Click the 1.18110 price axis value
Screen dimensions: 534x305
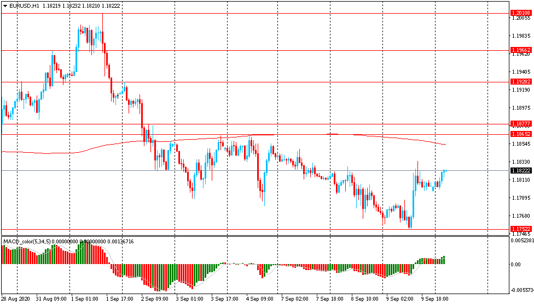[x=521, y=180]
